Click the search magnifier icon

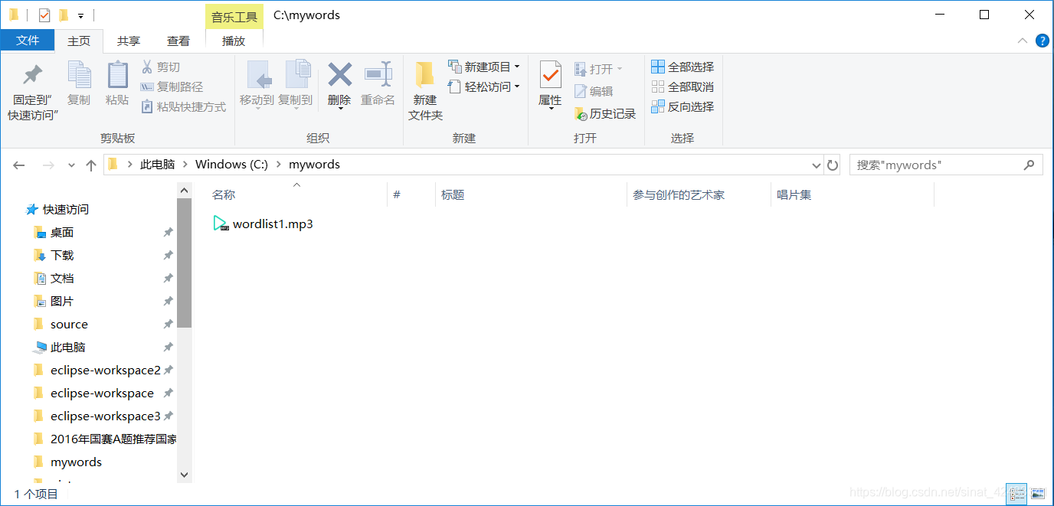click(1029, 165)
